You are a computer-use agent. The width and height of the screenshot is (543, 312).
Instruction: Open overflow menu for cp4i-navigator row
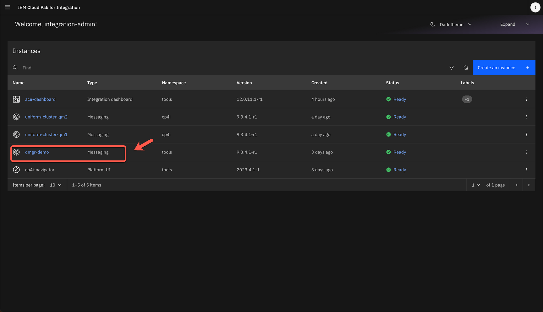coord(527,170)
